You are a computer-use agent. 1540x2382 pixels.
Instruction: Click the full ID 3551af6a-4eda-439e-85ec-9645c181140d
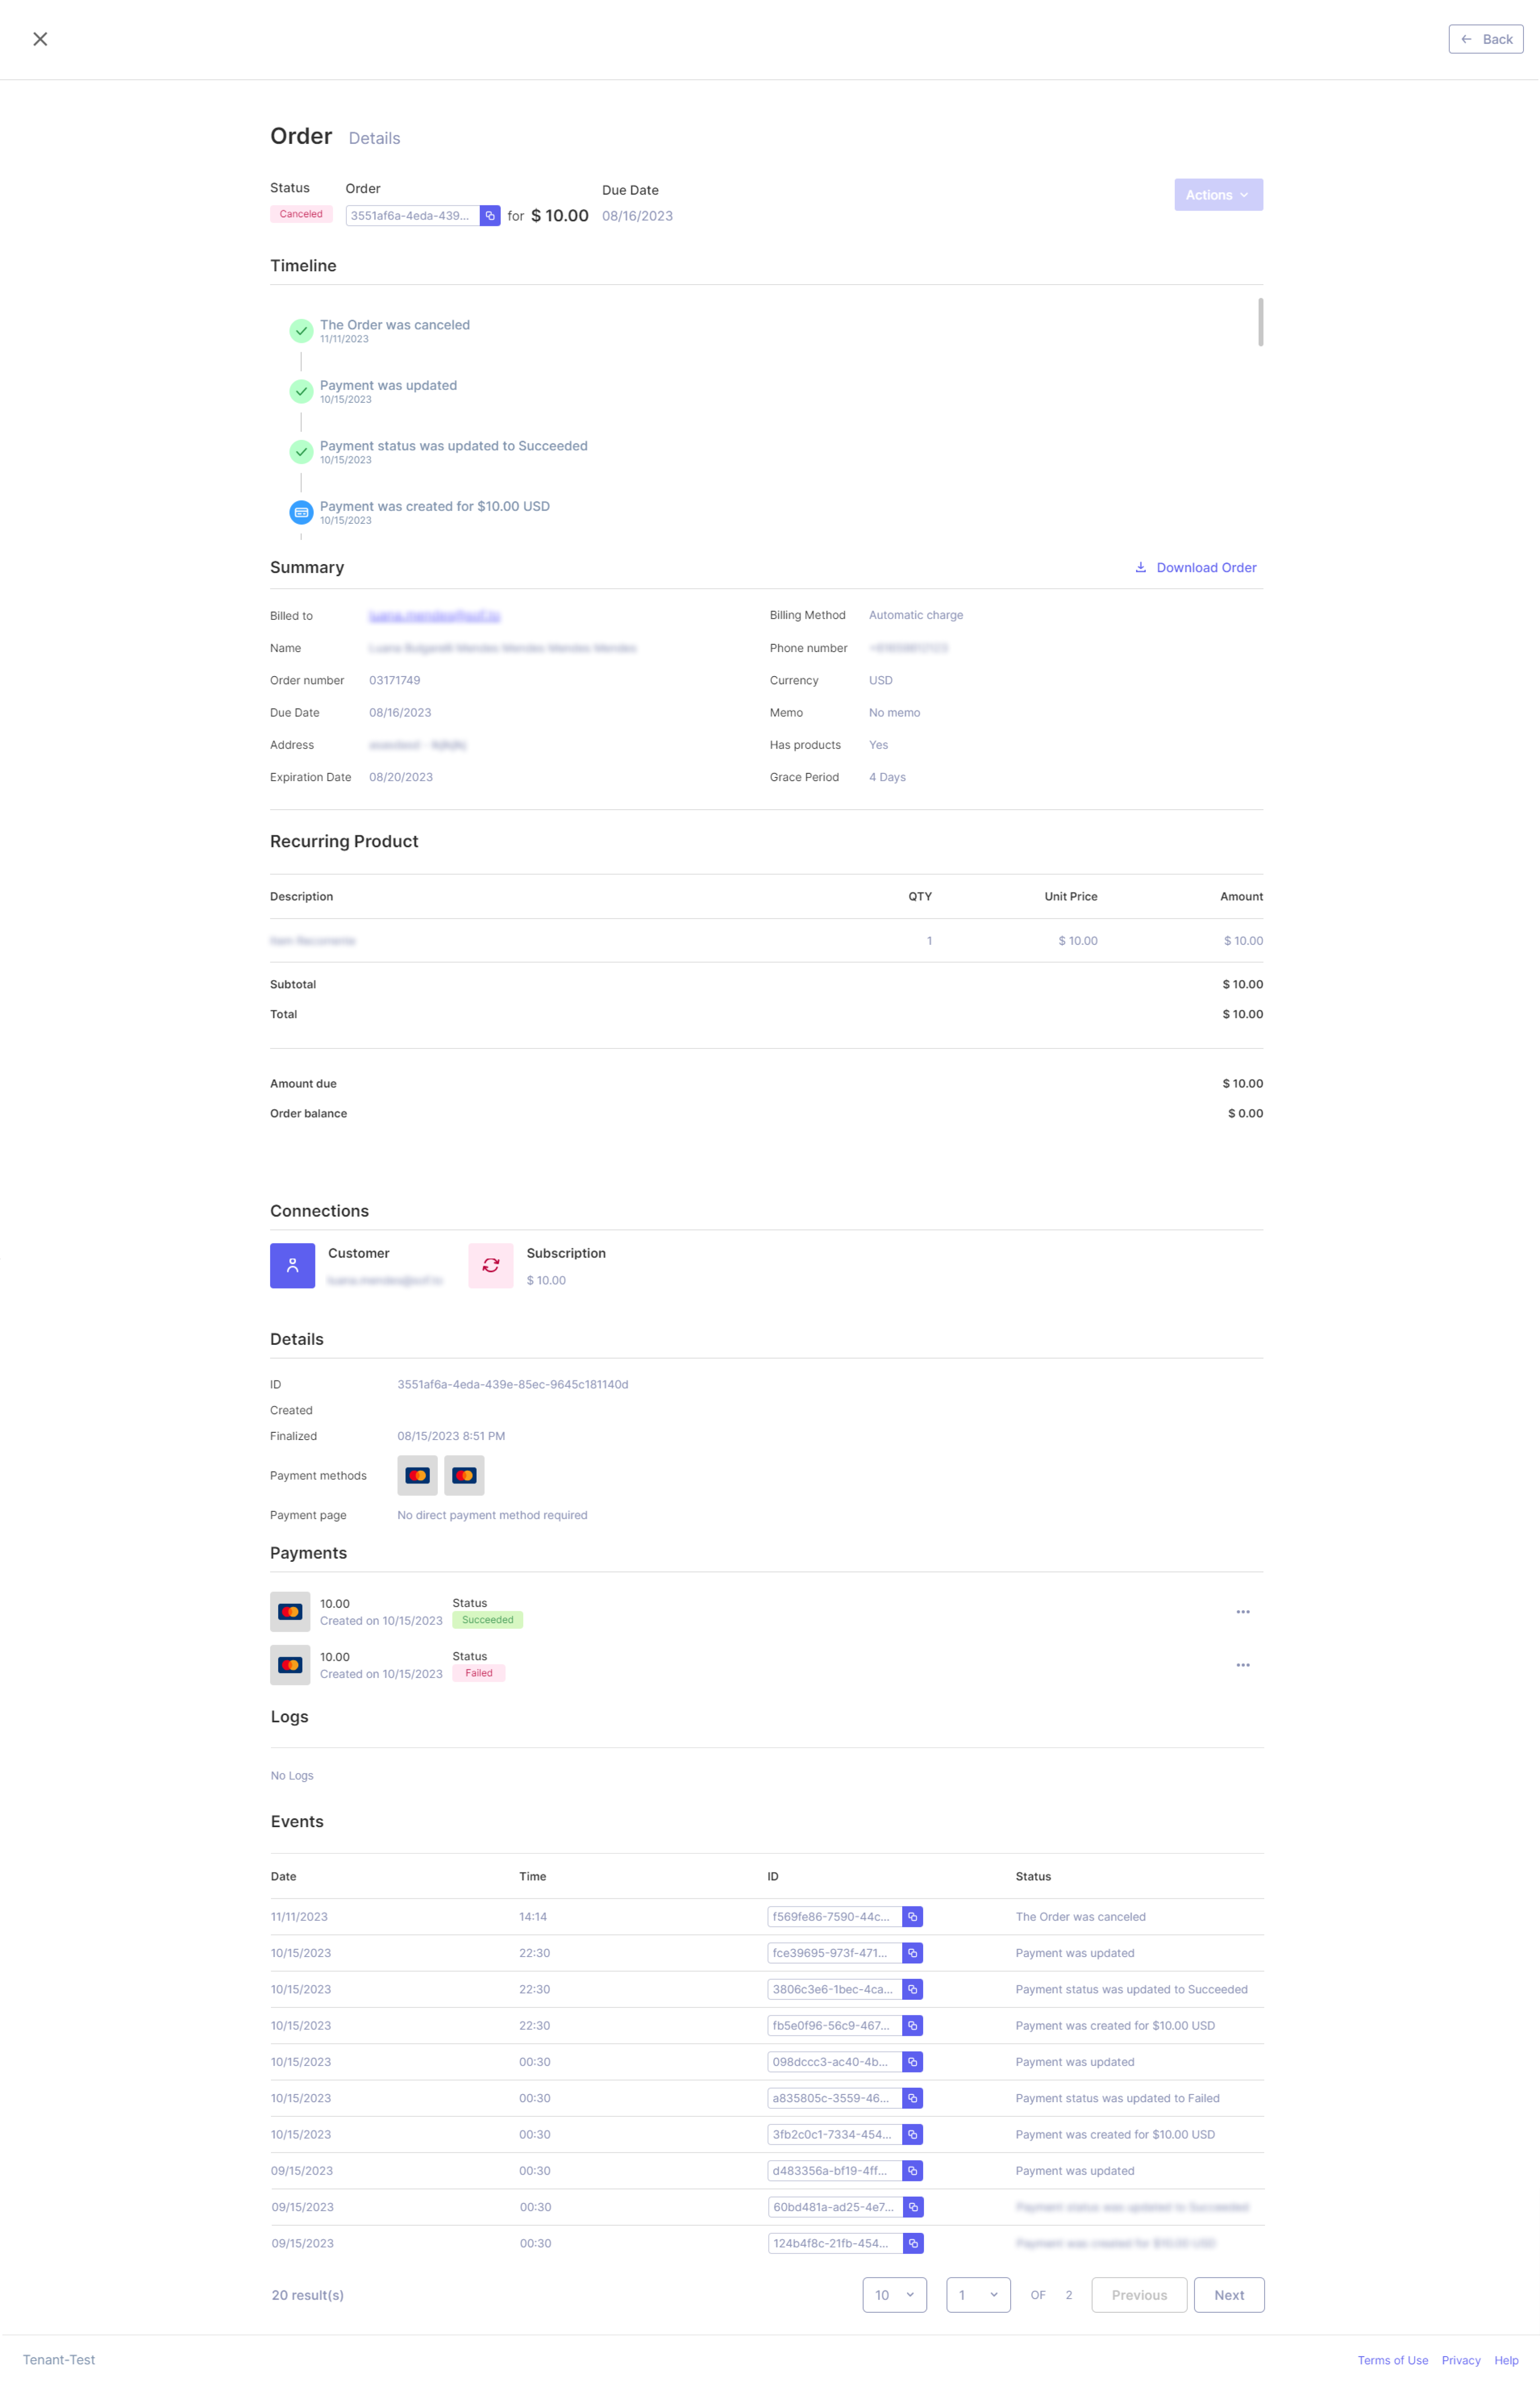[x=513, y=1385]
